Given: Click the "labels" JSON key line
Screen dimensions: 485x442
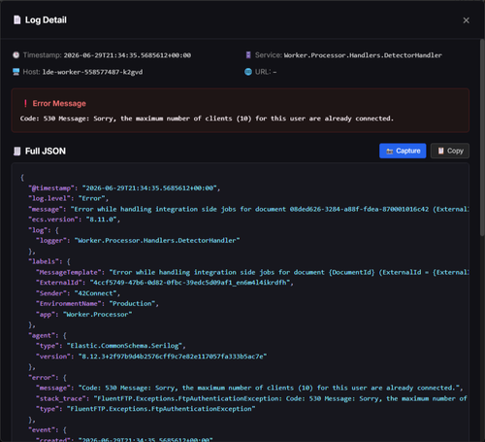Looking at the screenshot, I should (49, 261).
